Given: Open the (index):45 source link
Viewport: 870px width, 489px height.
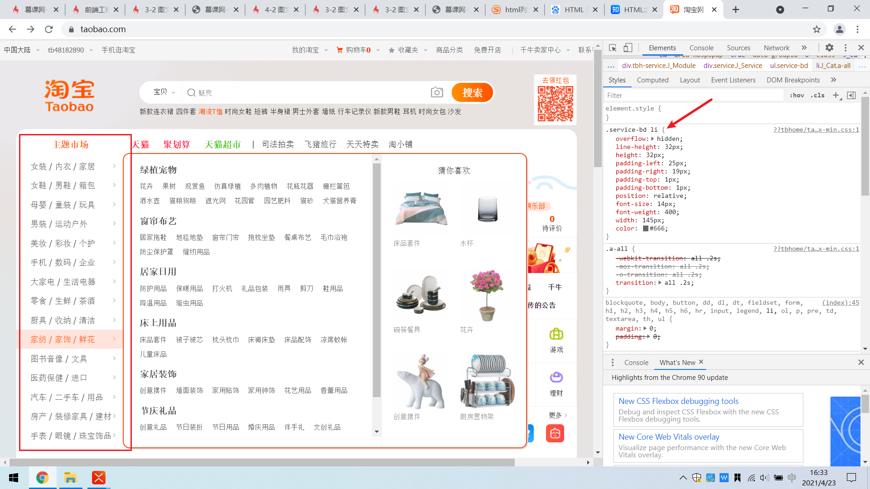Looking at the screenshot, I should [x=841, y=302].
